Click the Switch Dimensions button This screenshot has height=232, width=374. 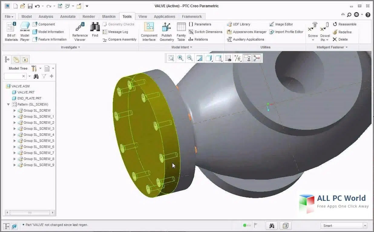205,32
